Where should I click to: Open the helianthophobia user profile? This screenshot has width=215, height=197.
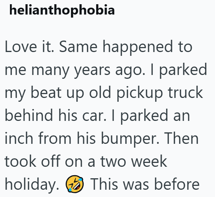(62, 10)
